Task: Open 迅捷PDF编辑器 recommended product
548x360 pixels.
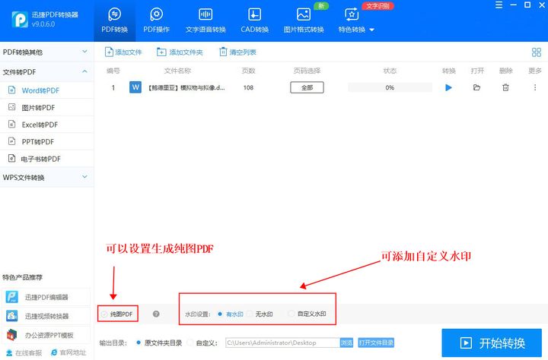Action: click(46, 297)
